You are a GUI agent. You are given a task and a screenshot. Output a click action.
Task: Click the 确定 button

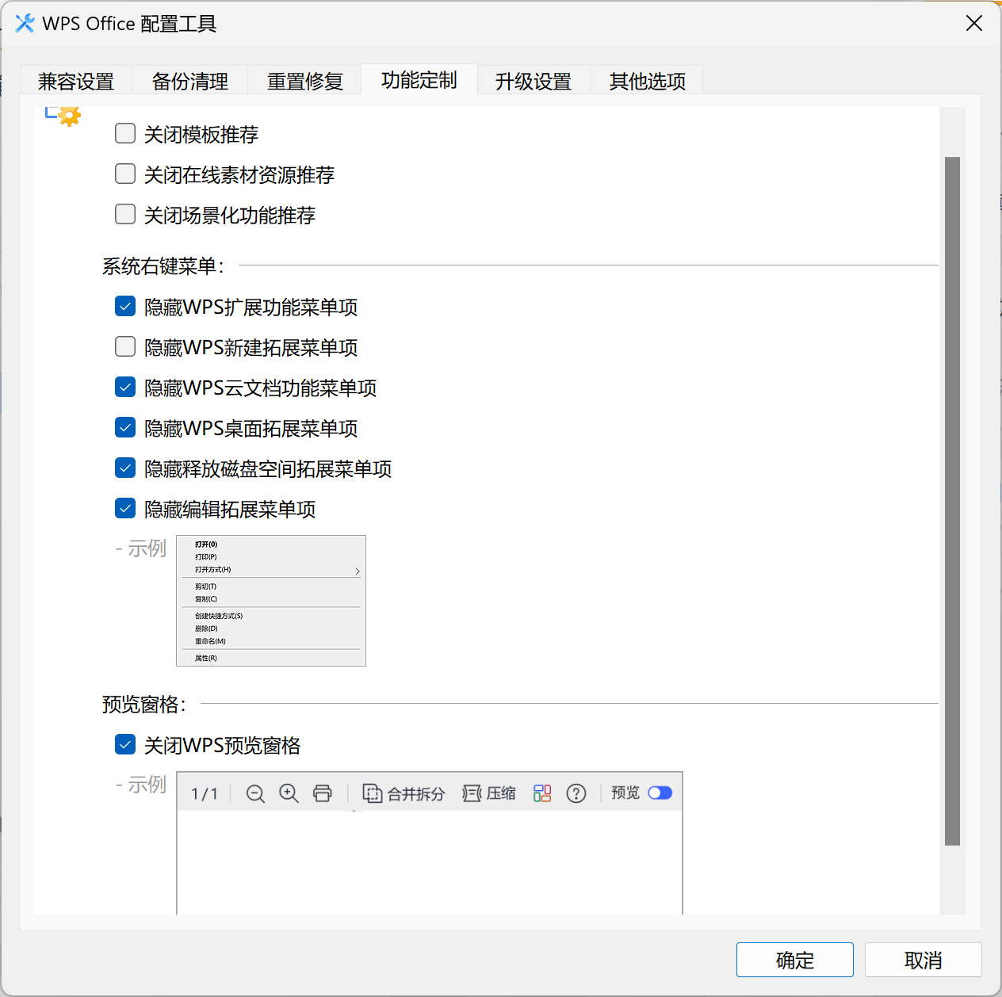click(x=794, y=960)
